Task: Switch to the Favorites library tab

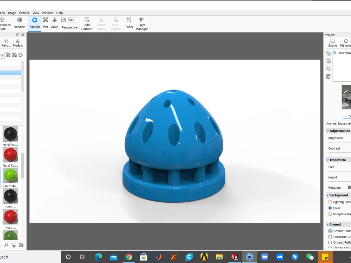Action: tap(6, 43)
